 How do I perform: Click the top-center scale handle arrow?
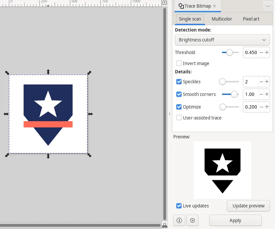pyautogui.click(x=48, y=72)
